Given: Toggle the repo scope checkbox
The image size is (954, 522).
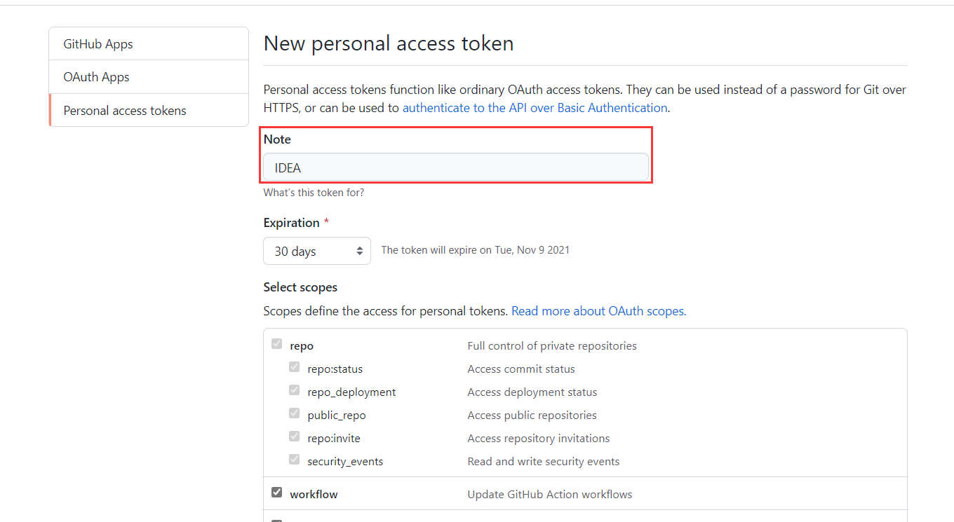Looking at the screenshot, I should 277,344.
